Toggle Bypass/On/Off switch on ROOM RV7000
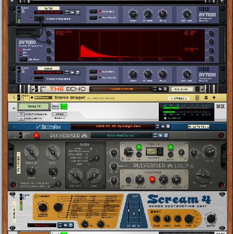Viewport: 233px width, 234px height. coord(19,70)
